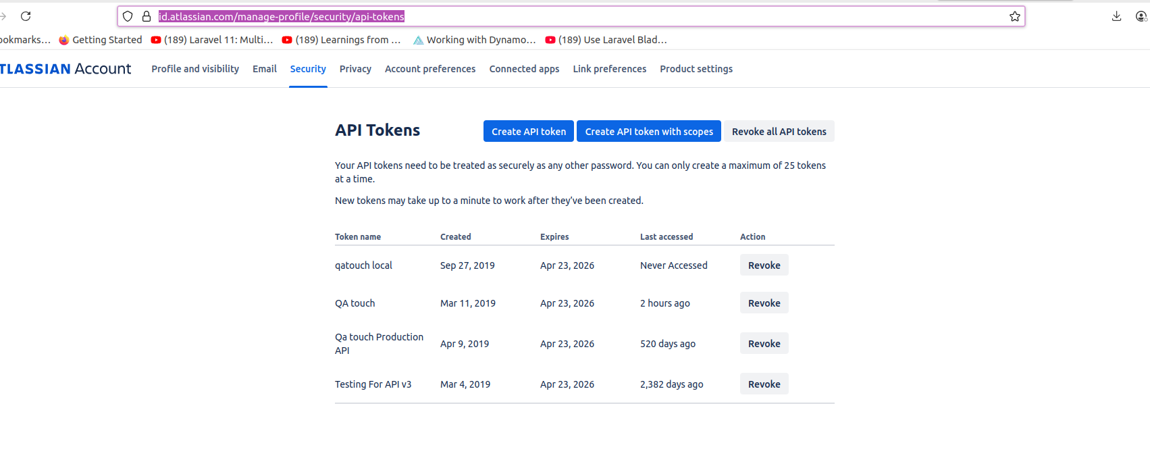Open the Getting Started Firefox bookmark
1150x464 pixels.
point(101,40)
